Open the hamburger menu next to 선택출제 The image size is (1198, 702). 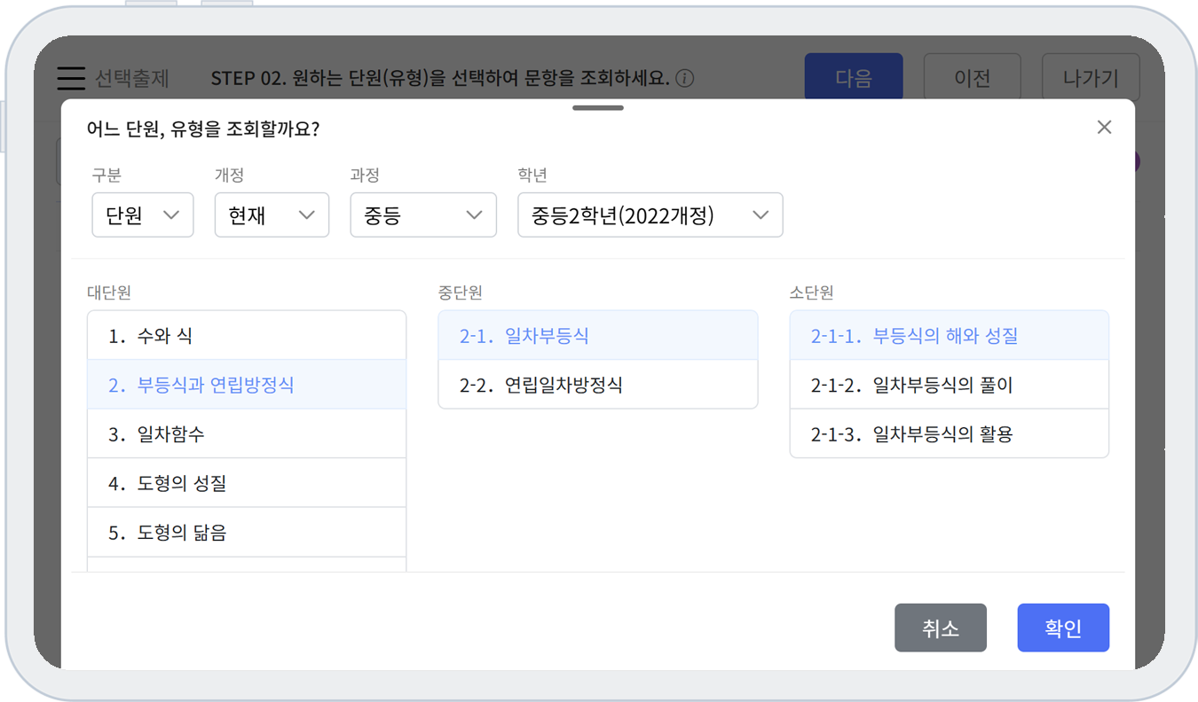pyautogui.click(x=71, y=78)
